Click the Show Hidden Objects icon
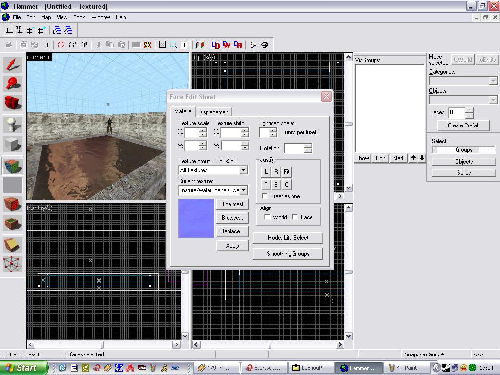This screenshot has height=375, width=500. tap(84, 44)
